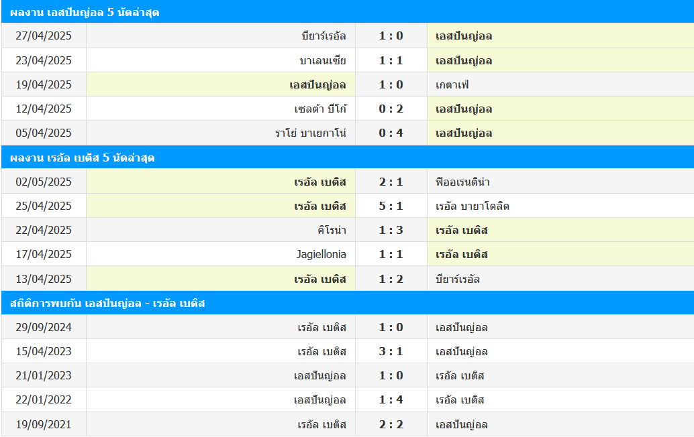Click the score 1 : 0 on 27/04/2025
694x437 pixels.
point(391,36)
